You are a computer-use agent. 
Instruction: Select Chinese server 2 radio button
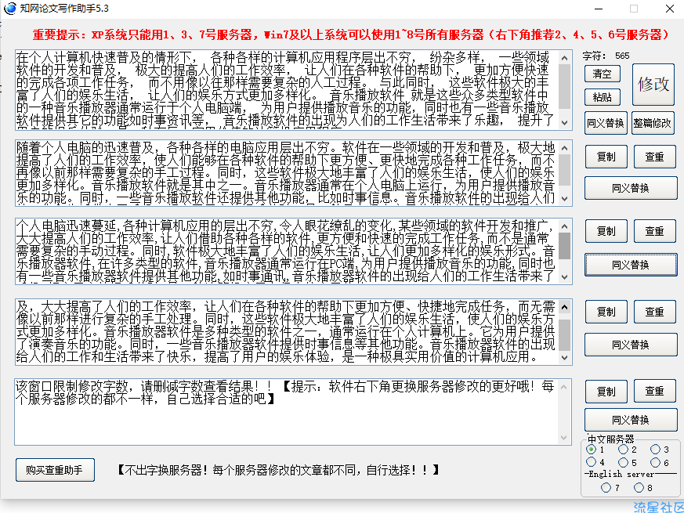pos(624,450)
